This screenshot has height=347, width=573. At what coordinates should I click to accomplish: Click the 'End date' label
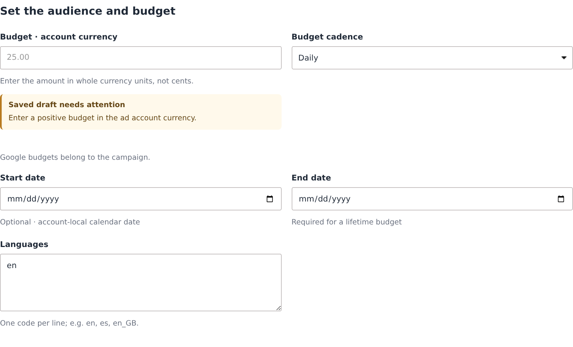coord(312,178)
